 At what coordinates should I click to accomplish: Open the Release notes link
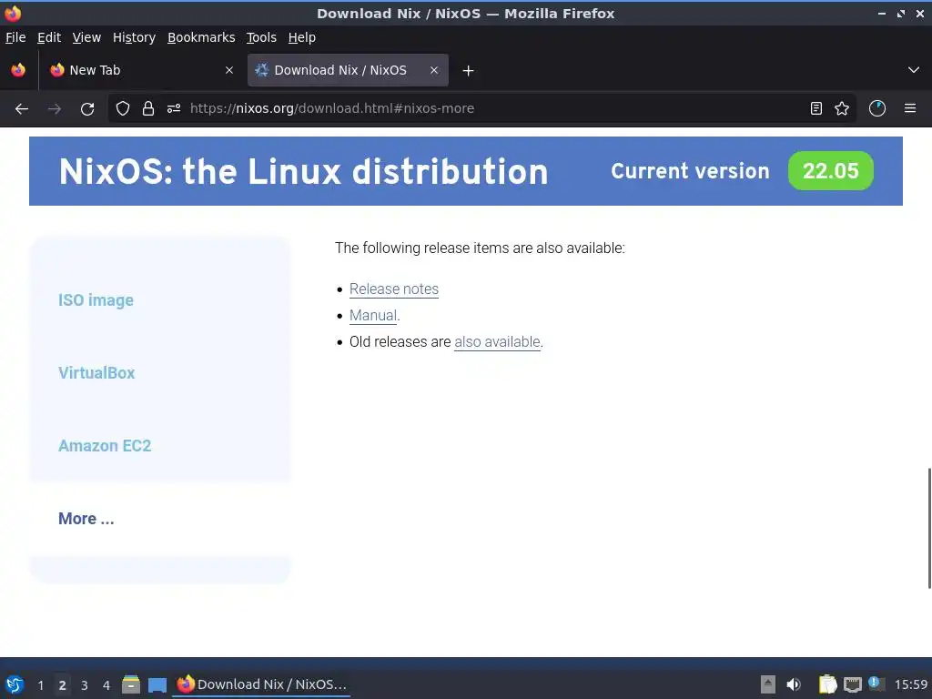[x=393, y=289]
